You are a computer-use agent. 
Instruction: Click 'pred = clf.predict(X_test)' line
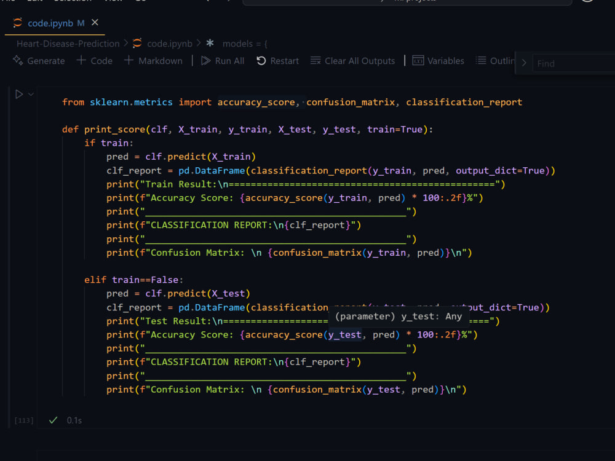(178, 293)
